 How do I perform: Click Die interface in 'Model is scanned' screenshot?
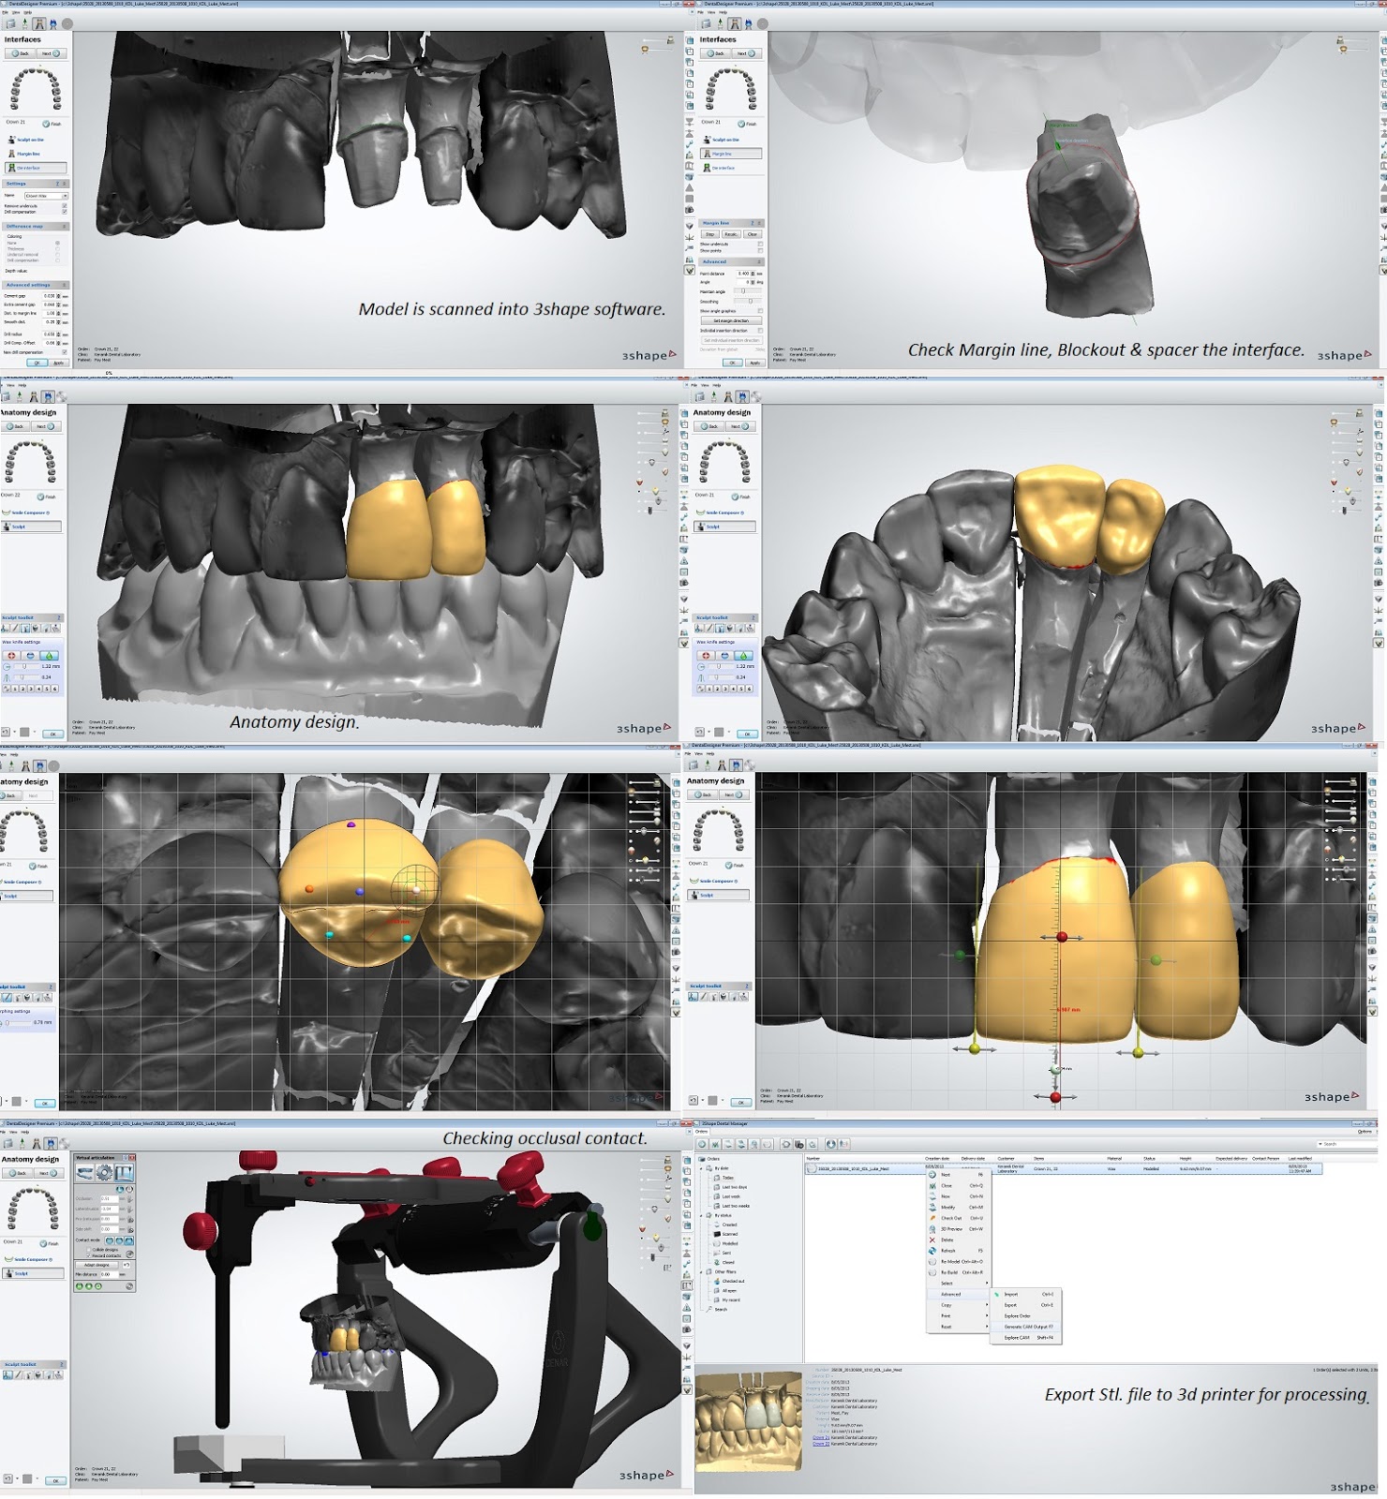tap(36, 168)
